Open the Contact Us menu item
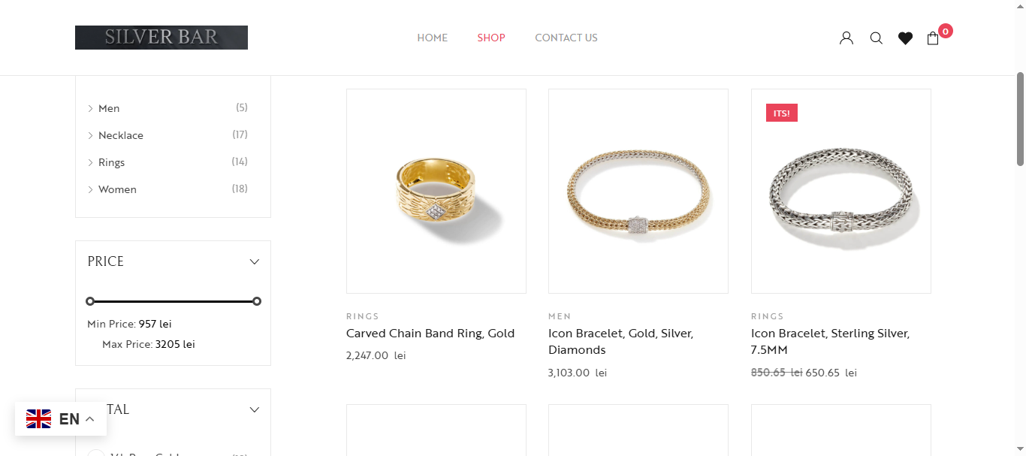The height and width of the screenshot is (456, 1026). click(566, 38)
